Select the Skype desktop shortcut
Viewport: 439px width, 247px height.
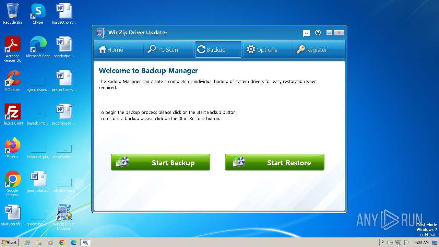(x=38, y=14)
